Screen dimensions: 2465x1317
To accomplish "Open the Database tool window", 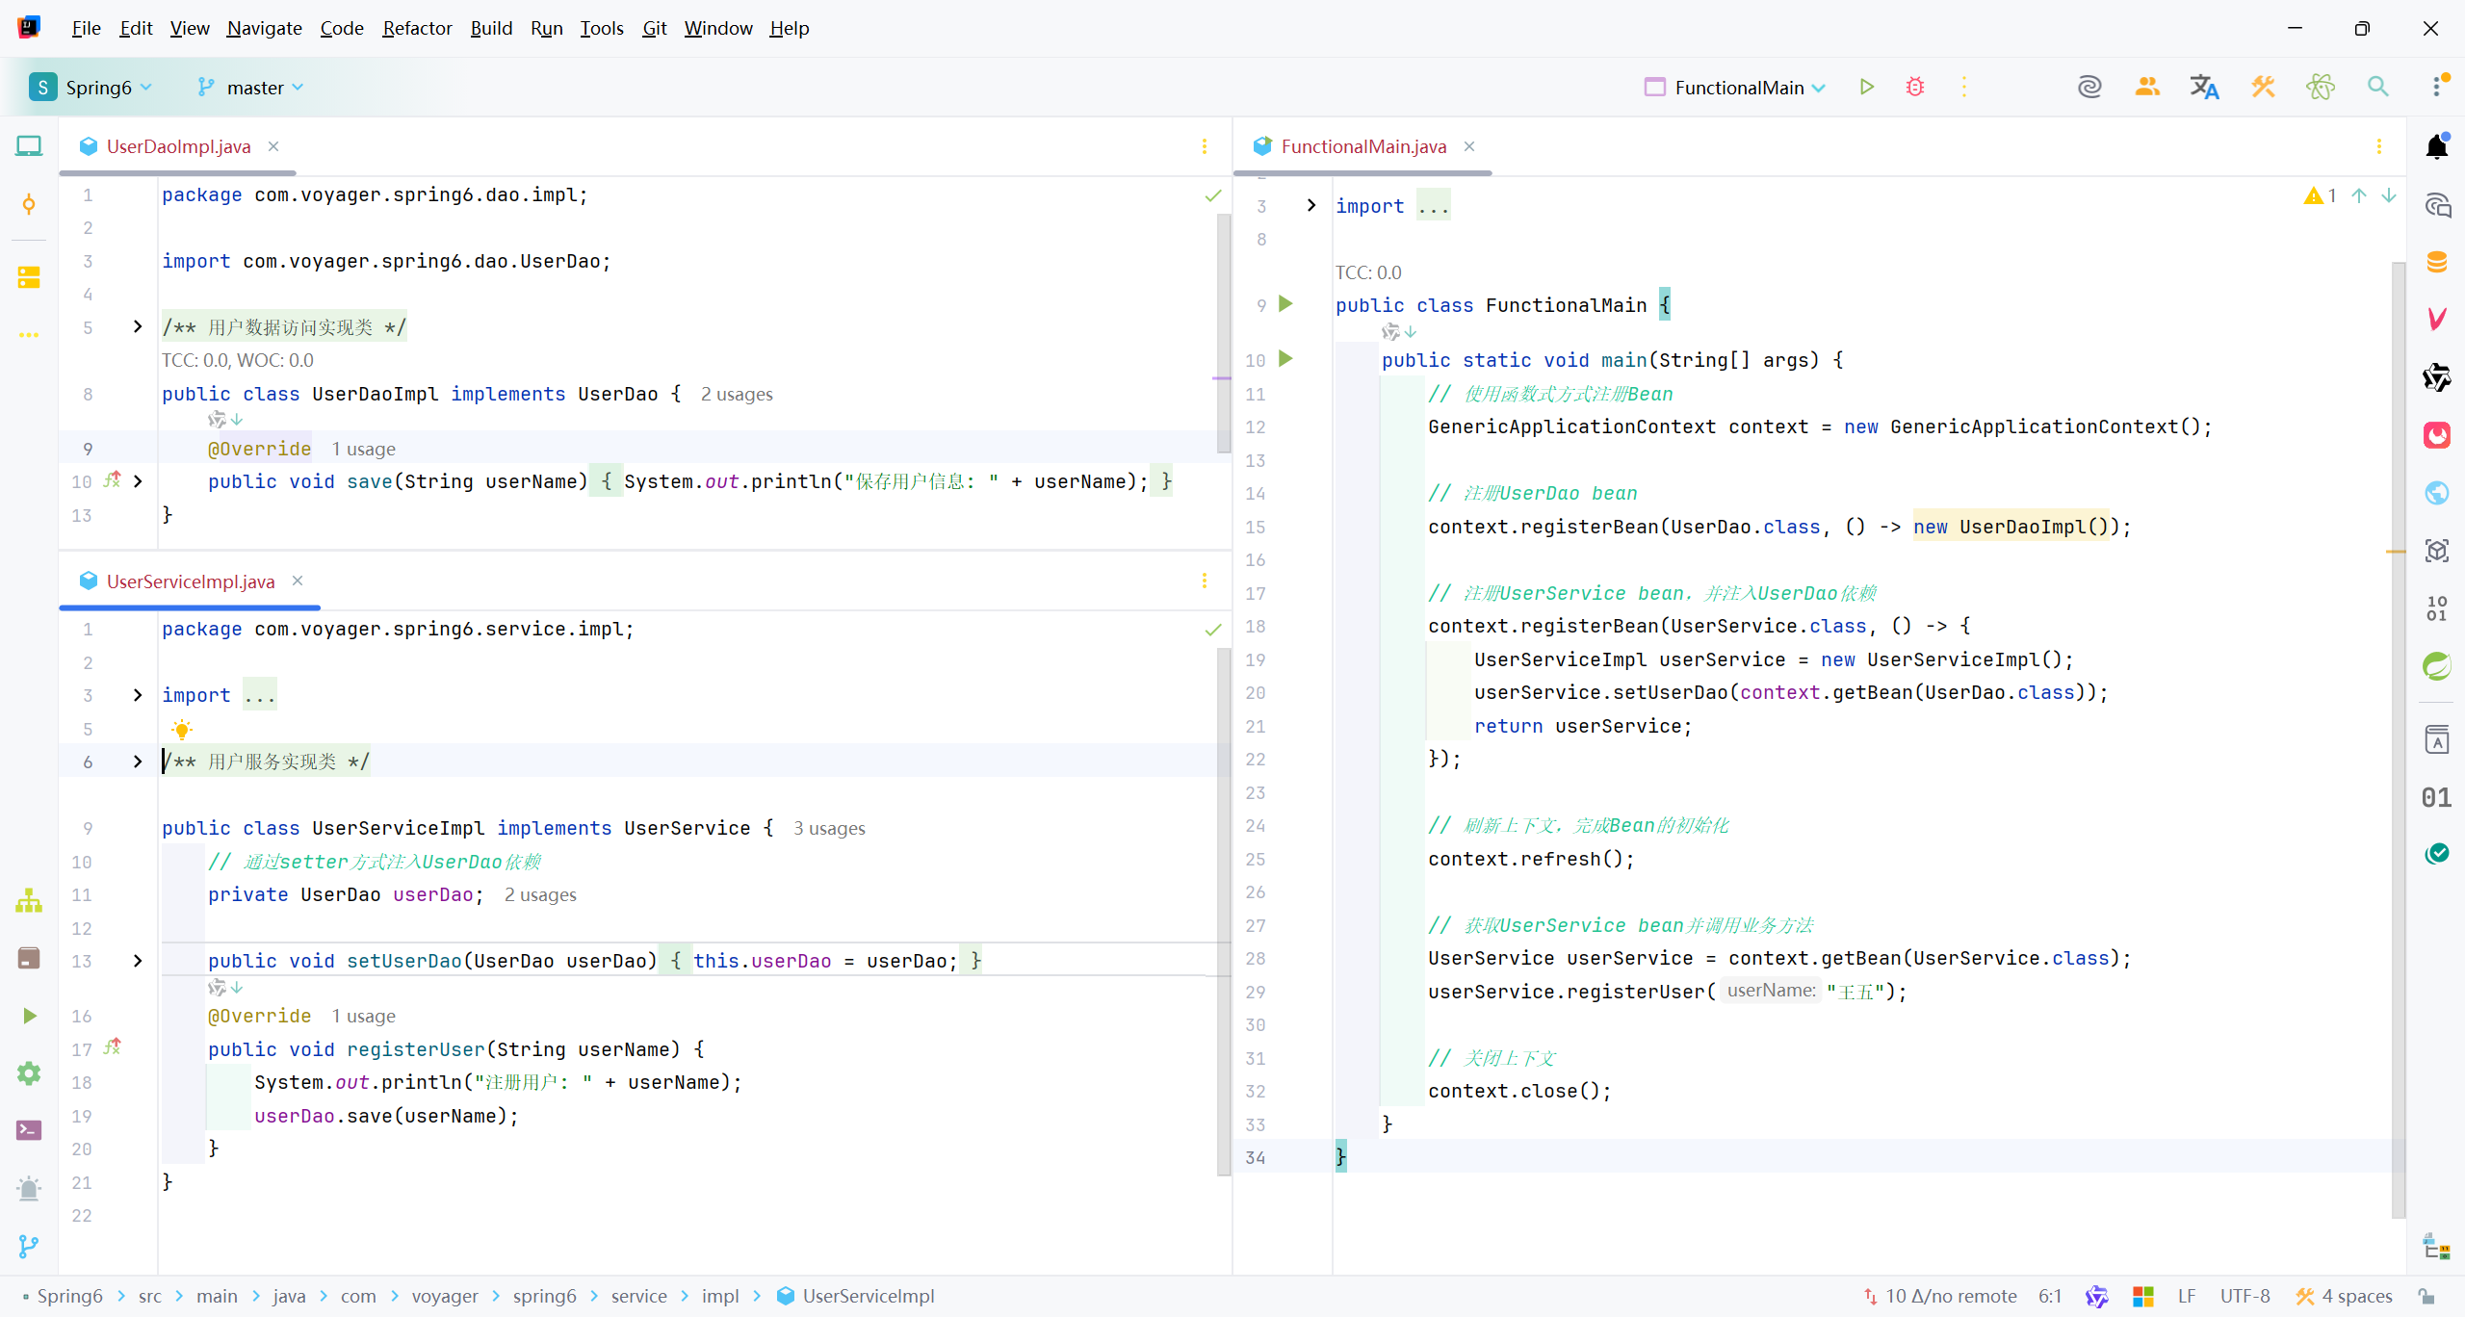I will (x=2436, y=262).
